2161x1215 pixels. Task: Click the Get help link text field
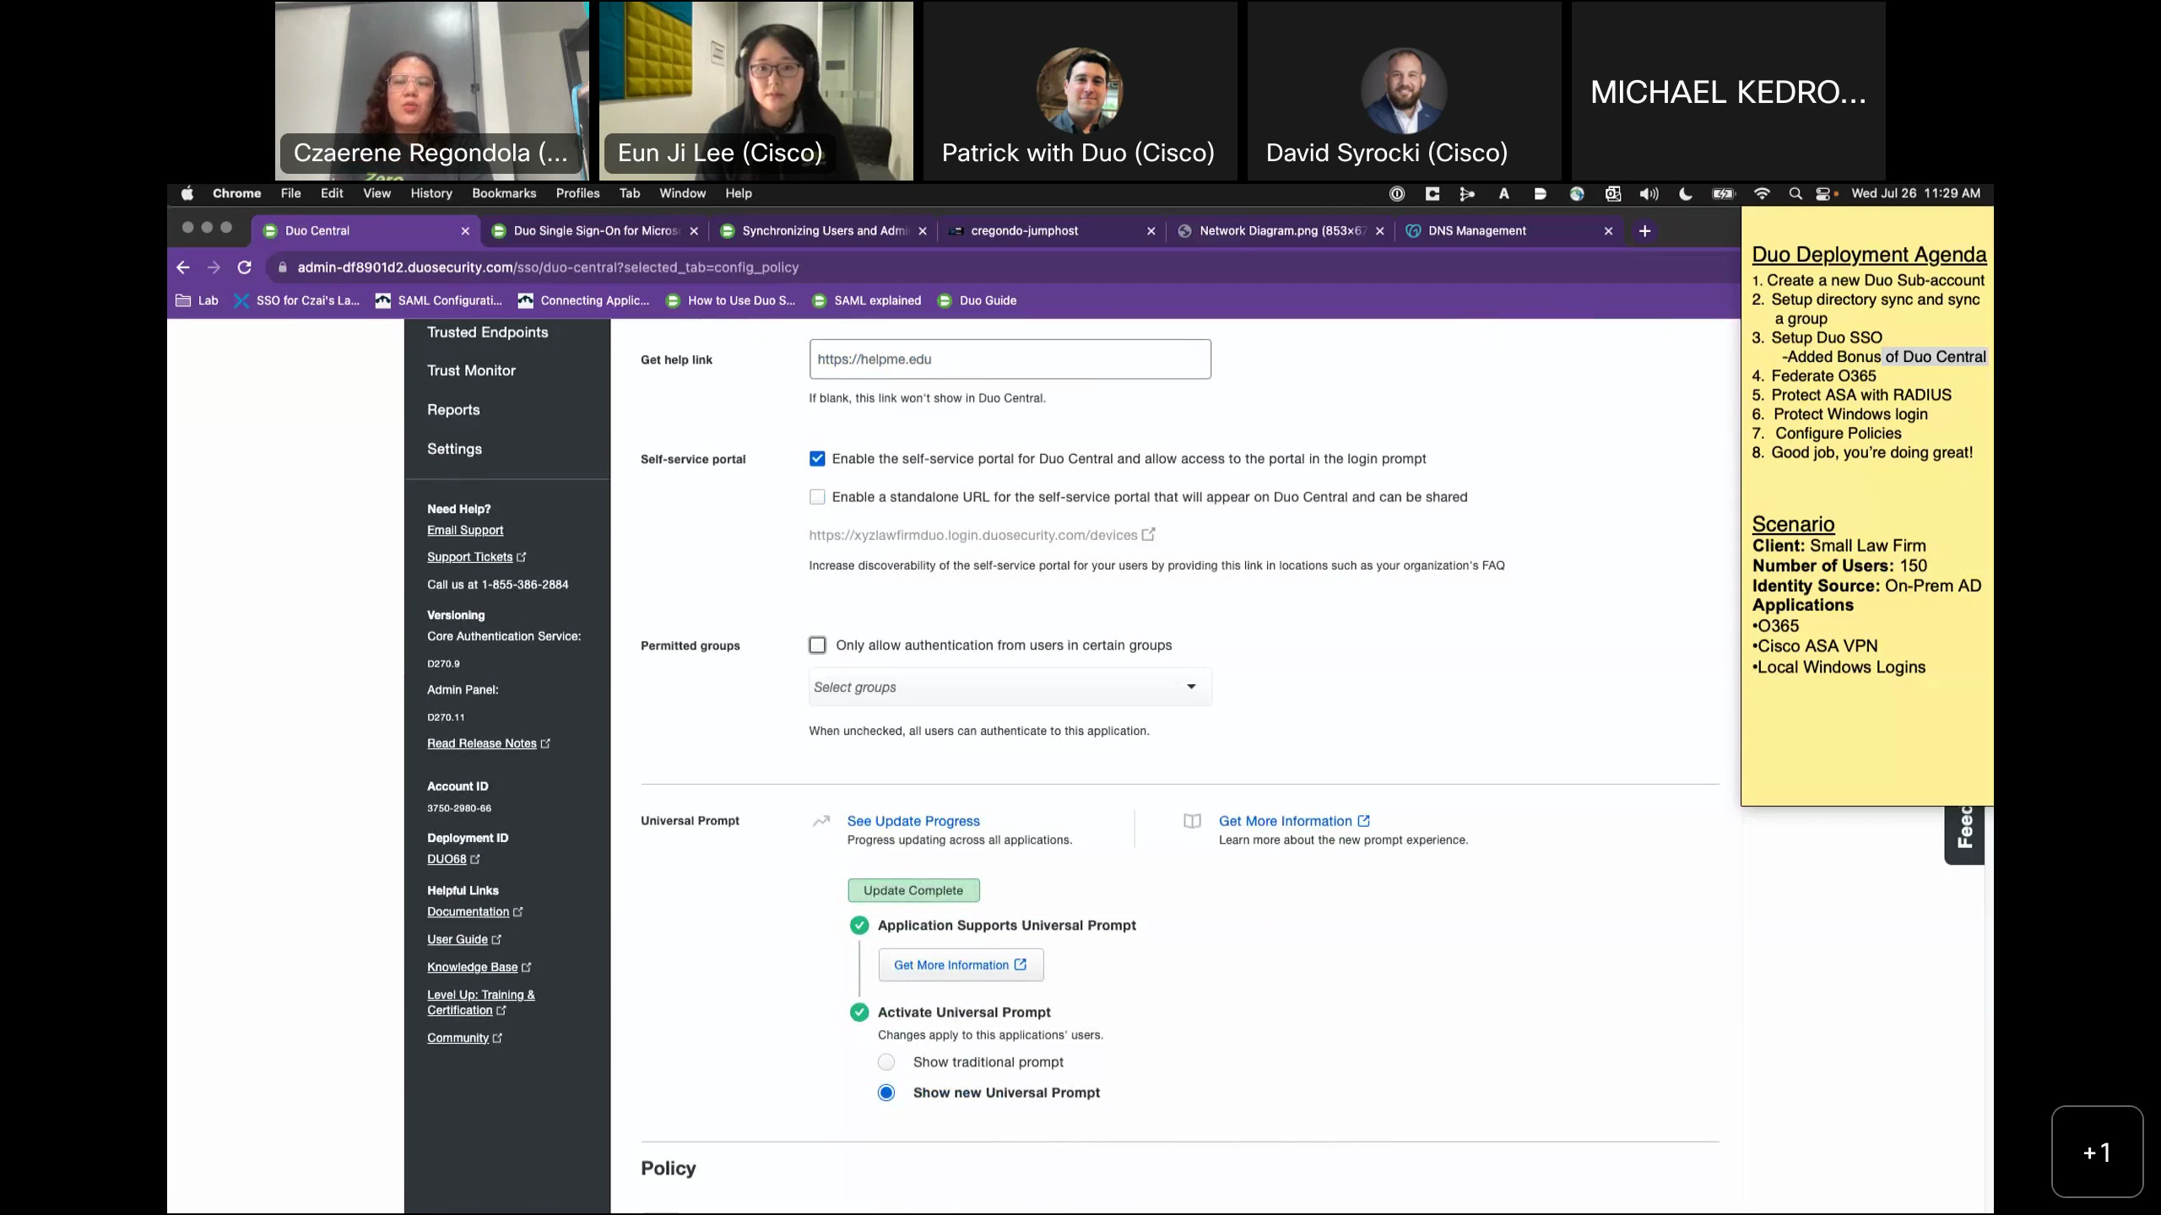coord(1010,359)
